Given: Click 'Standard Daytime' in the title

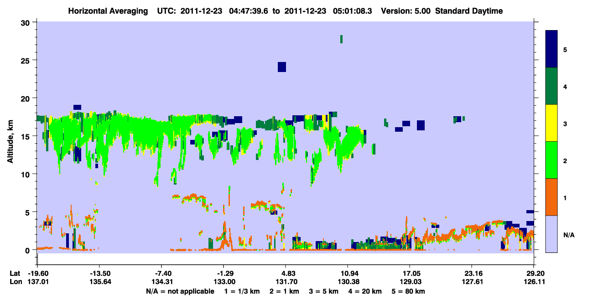Looking at the screenshot, I should pos(469,11).
